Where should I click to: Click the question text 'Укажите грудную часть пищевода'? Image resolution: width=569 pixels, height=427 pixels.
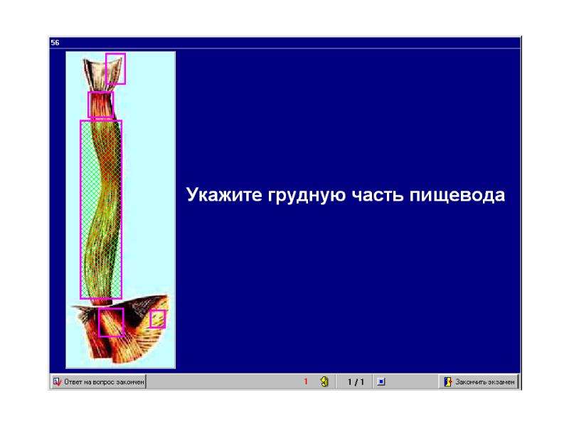[346, 194]
